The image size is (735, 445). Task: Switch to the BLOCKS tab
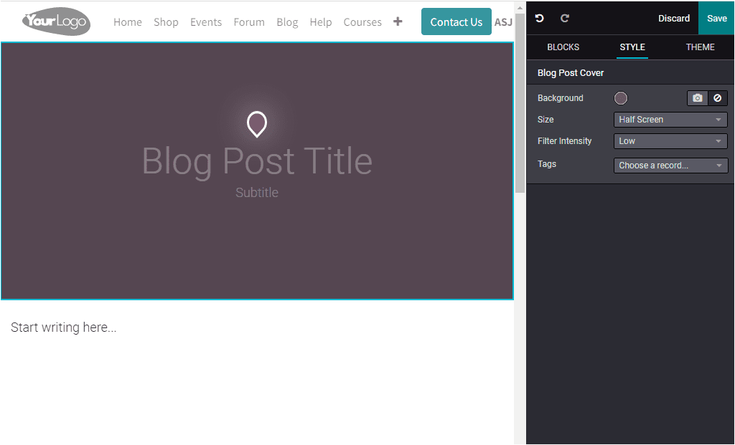pos(563,47)
